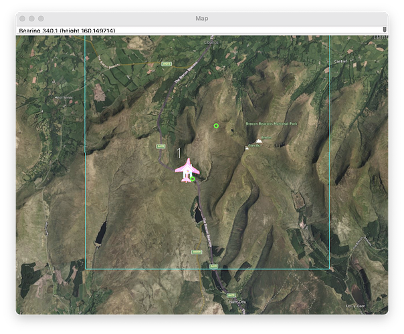Click the A470 road shield at top
Image resolution: width=404 pixels, height=334 pixels.
pyautogui.click(x=167, y=64)
